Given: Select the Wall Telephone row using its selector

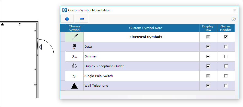Looking at the screenshot, I should [x=63, y=86].
